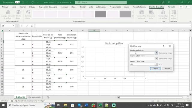This screenshot has width=192, height=108.
Task: Click help question mark in Modificar serie
Action: tap(163, 46)
